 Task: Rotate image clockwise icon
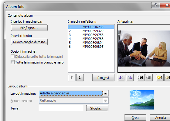(x=130, y=77)
